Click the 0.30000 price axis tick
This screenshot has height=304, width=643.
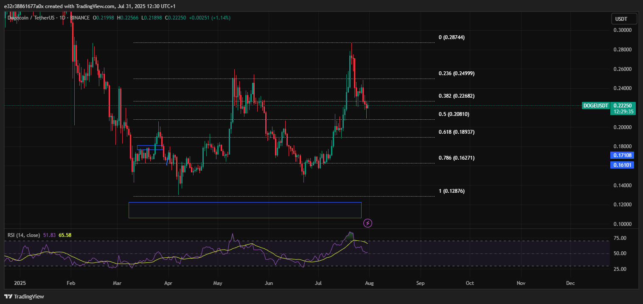tap(622, 30)
